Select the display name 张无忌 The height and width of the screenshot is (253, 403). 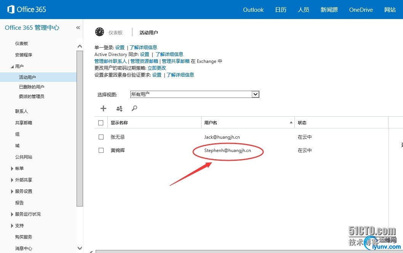tap(117, 137)
